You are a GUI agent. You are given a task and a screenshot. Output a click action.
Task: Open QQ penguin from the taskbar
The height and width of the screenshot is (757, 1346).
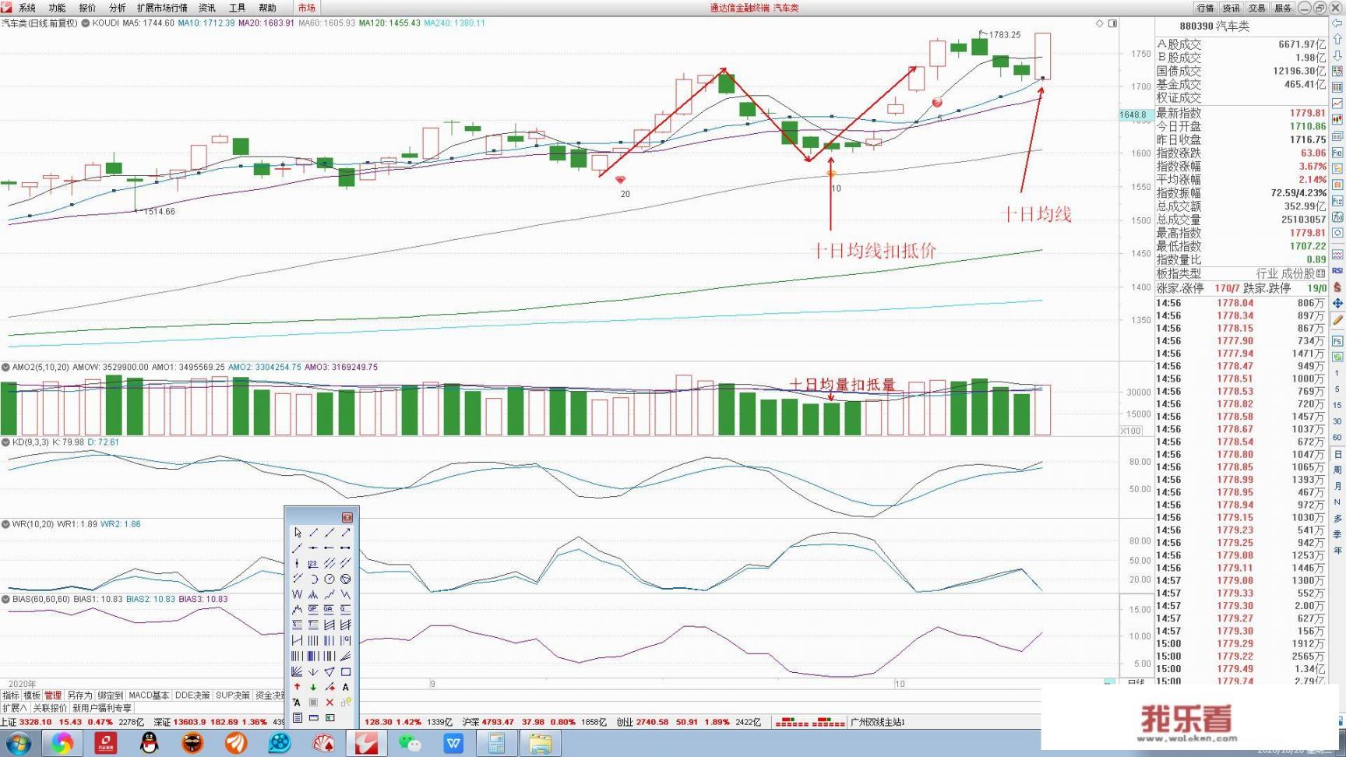pos(149,744)
